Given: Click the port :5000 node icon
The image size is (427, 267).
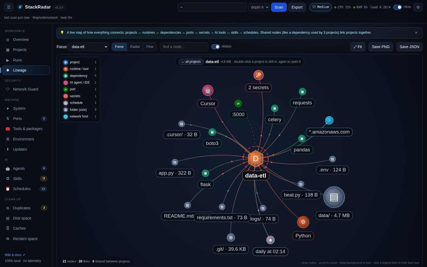Looking at the screenshot, I should (238, 103).
